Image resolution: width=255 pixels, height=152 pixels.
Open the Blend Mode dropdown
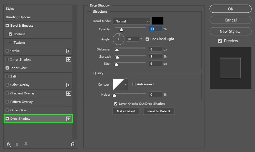coord(132,21)
